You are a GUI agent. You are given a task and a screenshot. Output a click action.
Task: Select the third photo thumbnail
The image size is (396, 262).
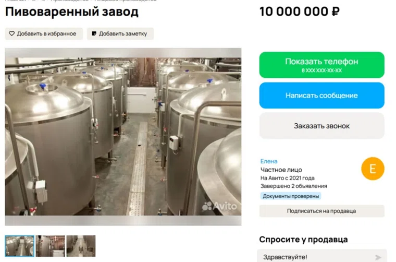pyautogui.click(x=81, y=246)
